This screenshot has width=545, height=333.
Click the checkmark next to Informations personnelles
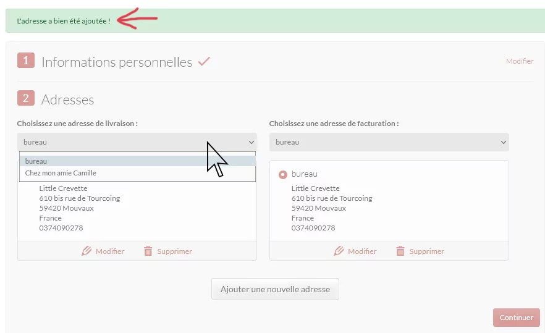tap(204, 62)
